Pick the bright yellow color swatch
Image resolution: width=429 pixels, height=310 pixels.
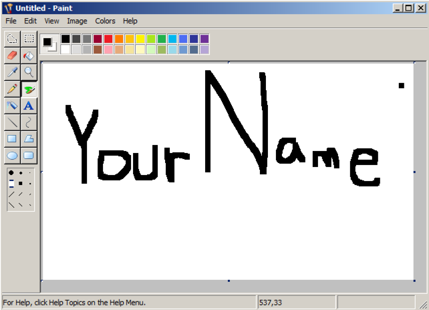tap(140, 39)
